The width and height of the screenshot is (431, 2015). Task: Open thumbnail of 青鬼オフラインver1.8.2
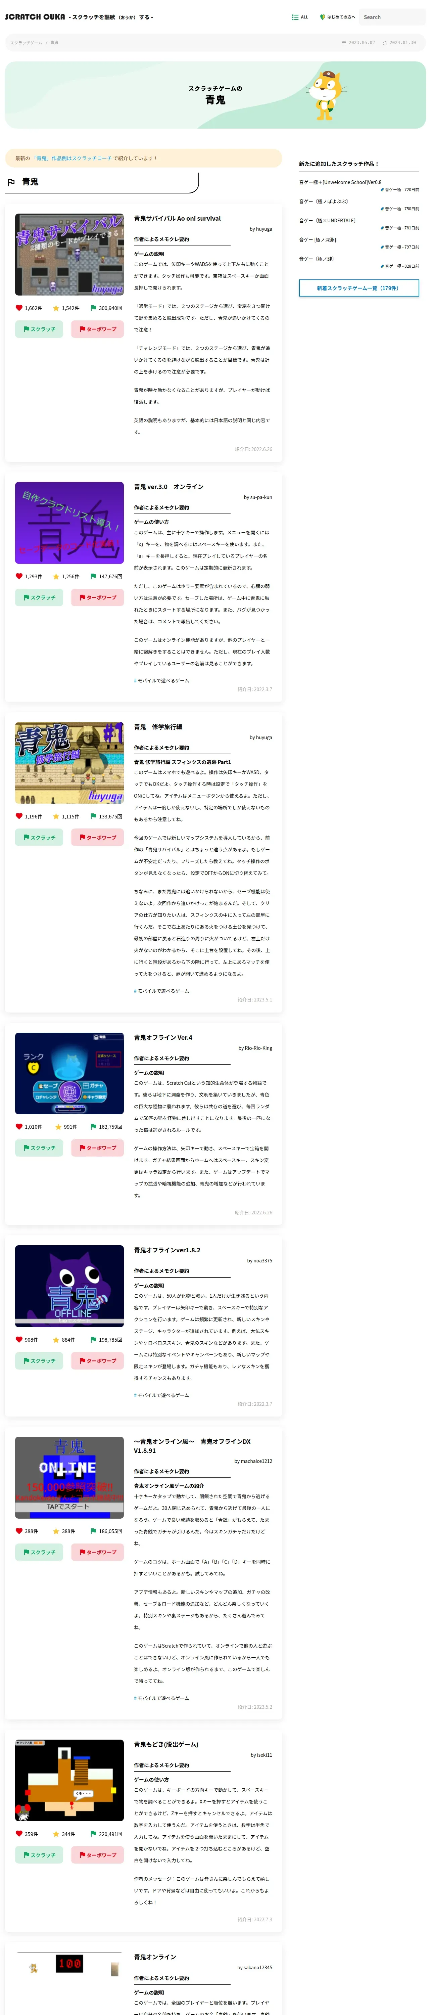tap(69, 1286)
